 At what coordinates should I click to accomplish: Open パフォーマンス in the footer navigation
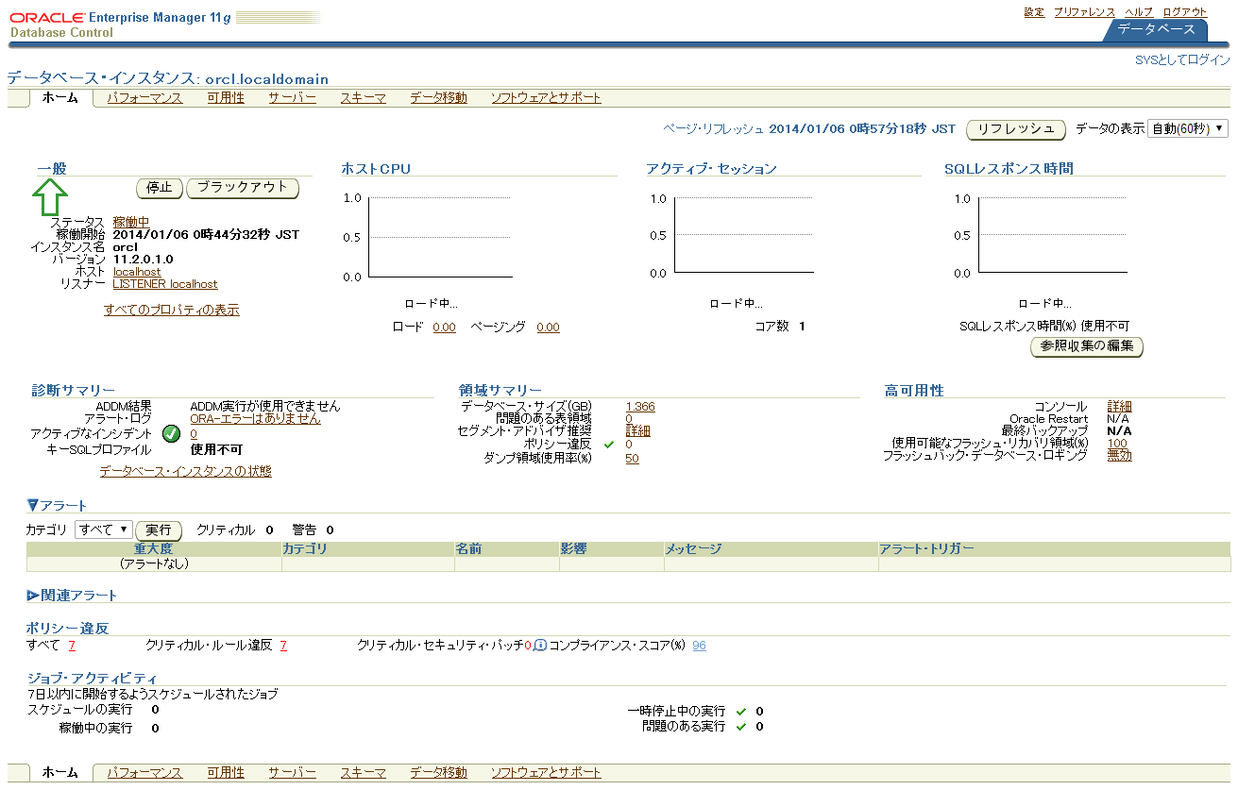point(144,772)
